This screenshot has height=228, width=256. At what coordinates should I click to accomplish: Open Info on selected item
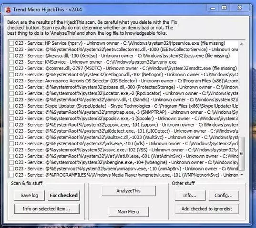point(47,209)
